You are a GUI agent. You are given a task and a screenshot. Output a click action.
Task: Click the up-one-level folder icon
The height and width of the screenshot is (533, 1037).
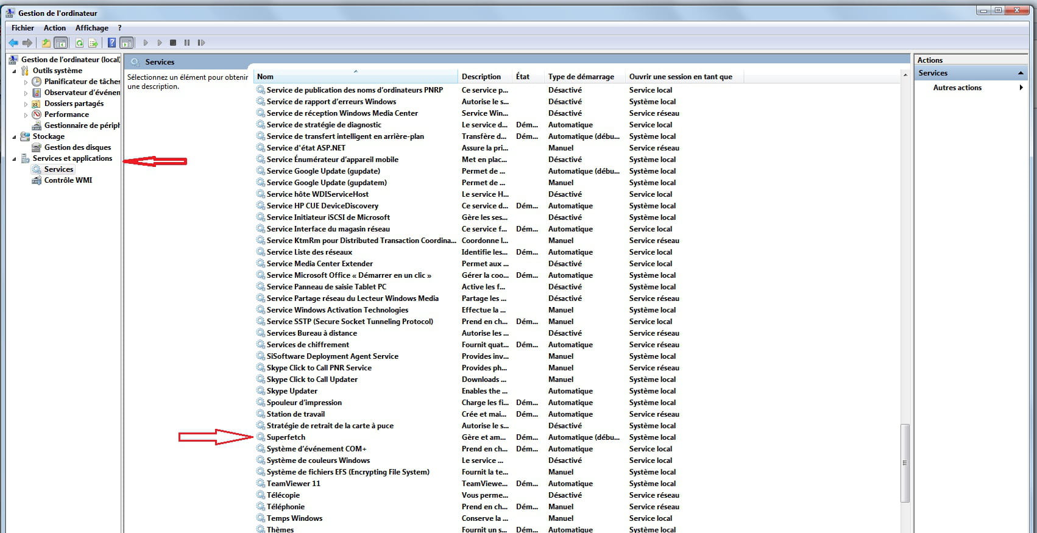click(x=46, y=43)
